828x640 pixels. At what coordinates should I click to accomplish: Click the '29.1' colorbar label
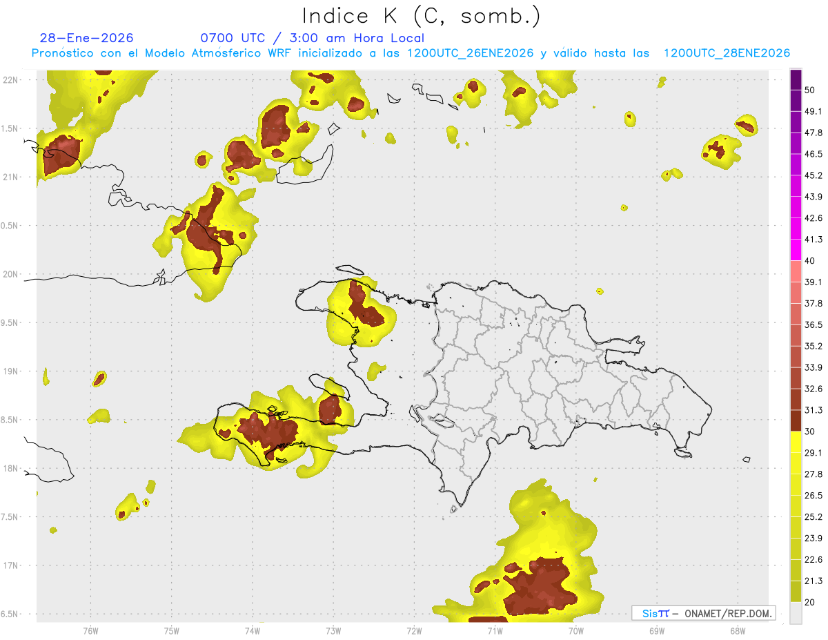pyautogui.click(x=814, y=453)
